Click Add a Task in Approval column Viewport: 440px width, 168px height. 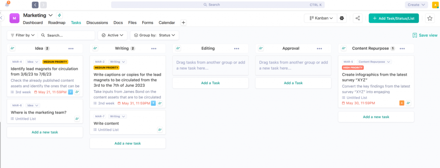coord(293,83)
